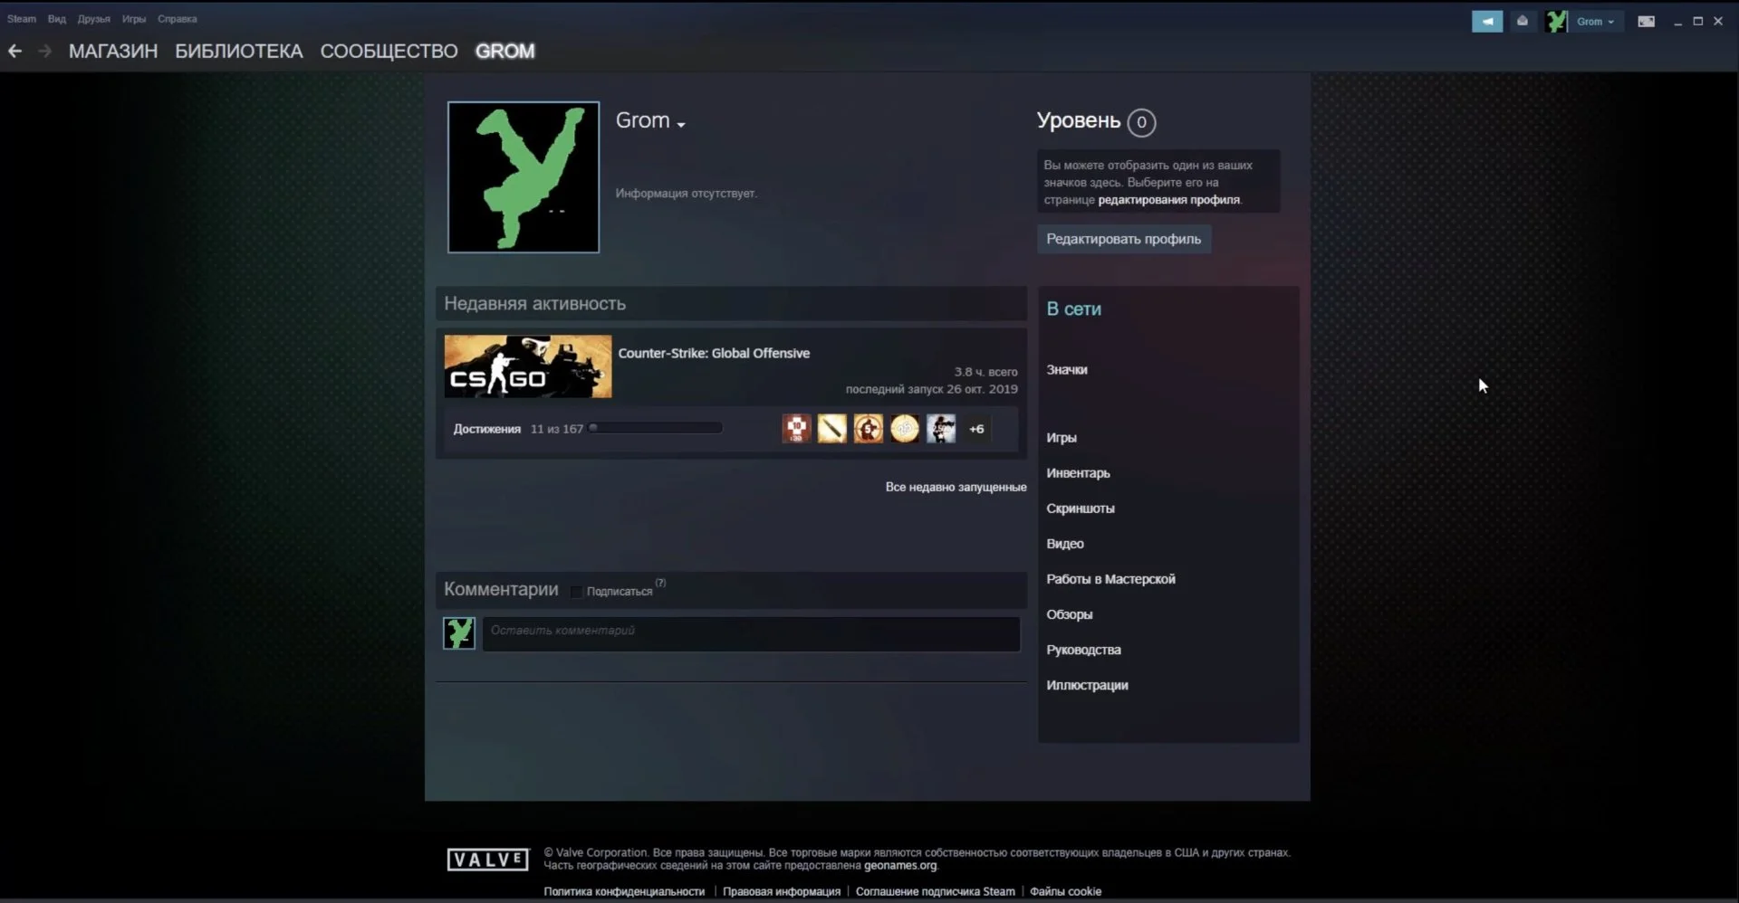The height and width of the screenshot is (903, 1739).
Task: Open Соглашение подписчика Steam link
Action: point(936,891)
